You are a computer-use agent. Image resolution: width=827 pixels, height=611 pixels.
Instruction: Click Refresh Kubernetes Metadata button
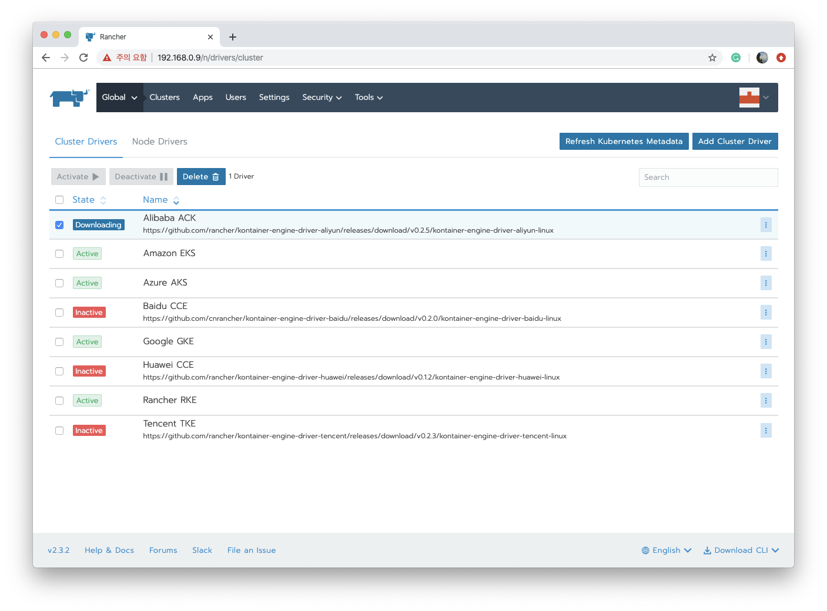click(x=624, y=142)
